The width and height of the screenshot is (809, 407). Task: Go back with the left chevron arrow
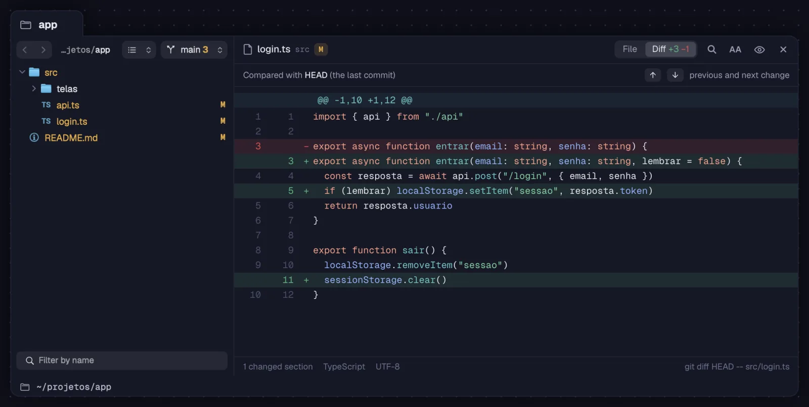point(25,49)
